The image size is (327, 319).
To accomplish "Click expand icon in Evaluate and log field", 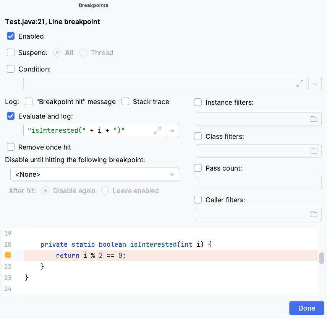I will tap(157, 131).
